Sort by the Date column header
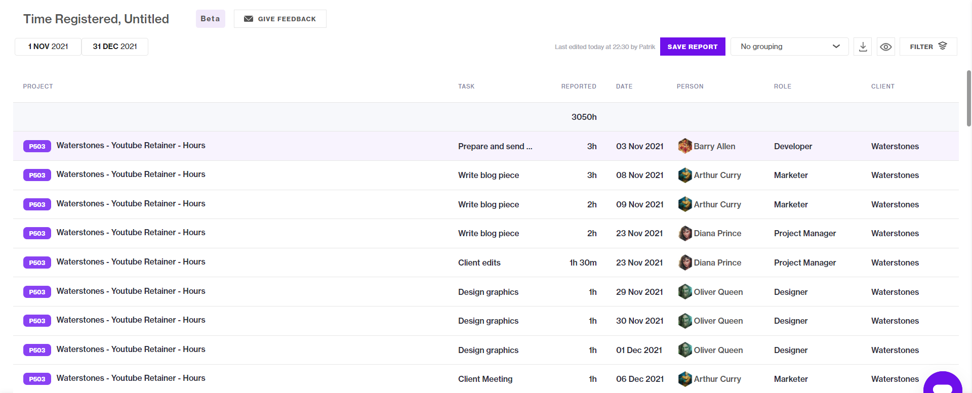The image size is (972, 393). 624,86
